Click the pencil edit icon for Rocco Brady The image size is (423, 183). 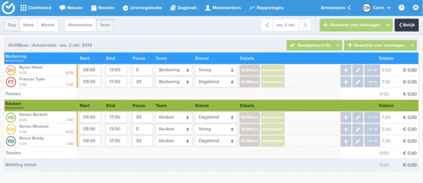pos(358,141)
